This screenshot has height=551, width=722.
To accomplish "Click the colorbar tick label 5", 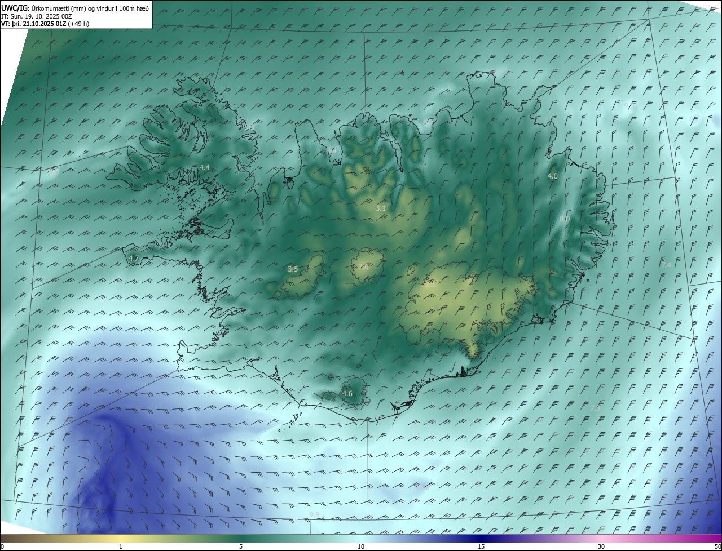I will (x=241, y=546).
